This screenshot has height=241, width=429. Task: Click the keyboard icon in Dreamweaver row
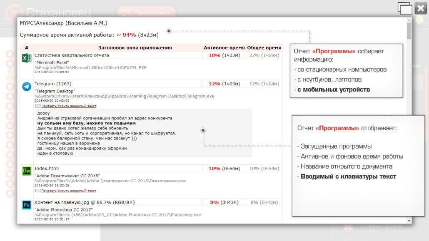point(38,191)
